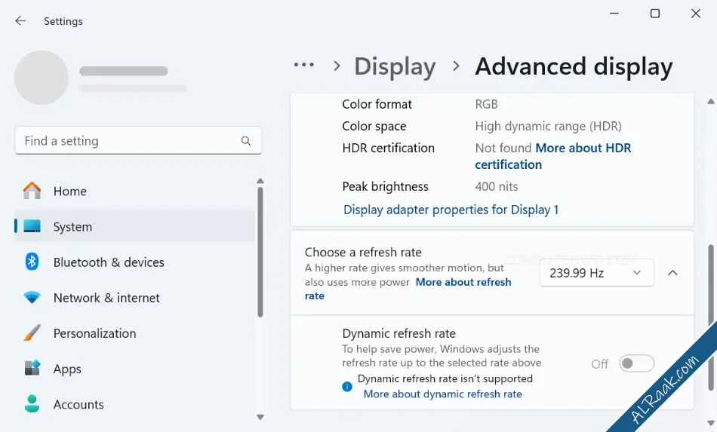This screenshot has height=432, width=717.
Task: Click the Dynamic refresh rate isn't supported text
Action: [x=445, y=378]
